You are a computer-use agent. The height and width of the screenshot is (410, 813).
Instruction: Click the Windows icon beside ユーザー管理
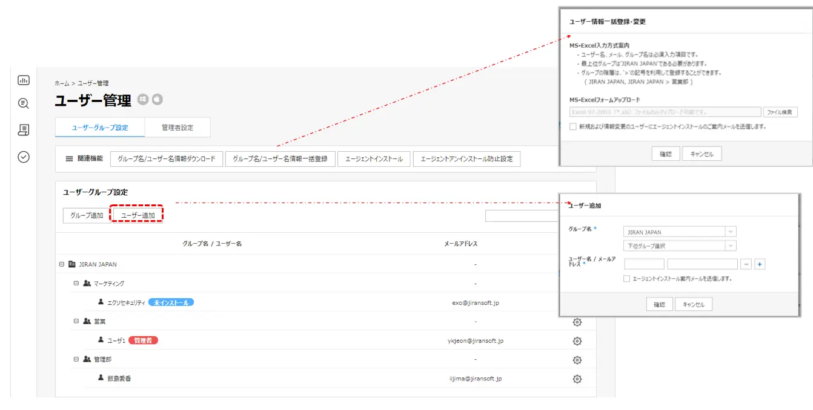tap(143, 99)
